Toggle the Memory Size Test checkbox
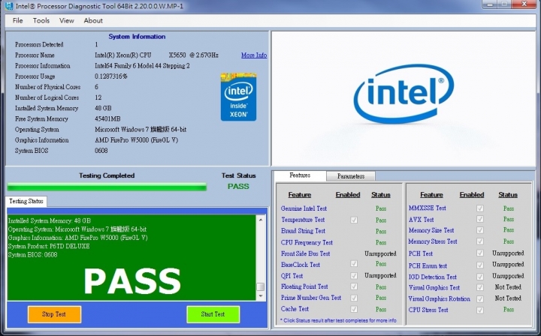This screenshot has width=541, height=336. pos(480,230)
